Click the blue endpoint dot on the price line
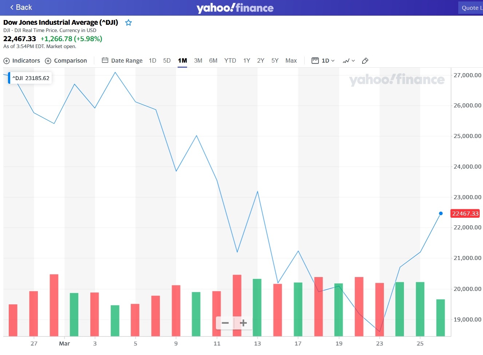Image resolution: width=483 pixels, height=355 pixels. pos(441,214)
